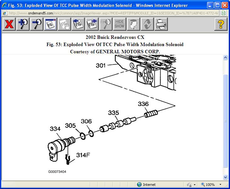Toggle the HIDE SHOW button

(119, 24)
